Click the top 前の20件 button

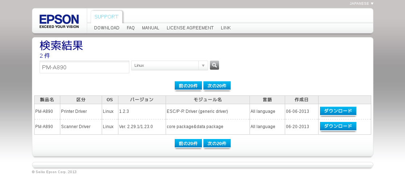point(188,86)
